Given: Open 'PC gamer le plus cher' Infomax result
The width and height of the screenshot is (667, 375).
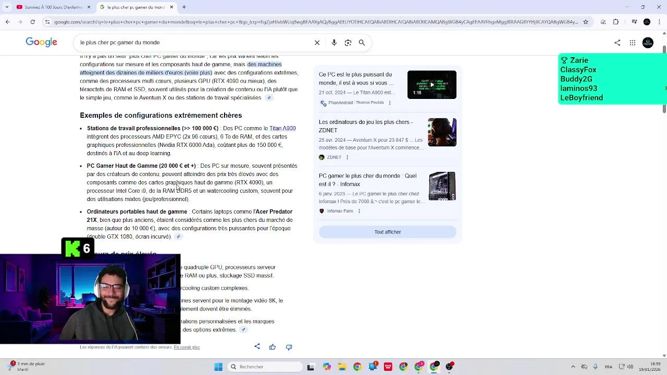Looking at the screenshot, I should pos(368,180).
